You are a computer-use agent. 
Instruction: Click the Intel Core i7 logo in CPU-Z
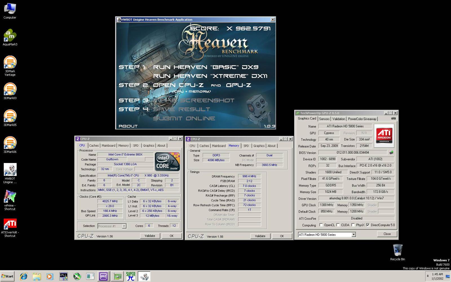[168, 162]
